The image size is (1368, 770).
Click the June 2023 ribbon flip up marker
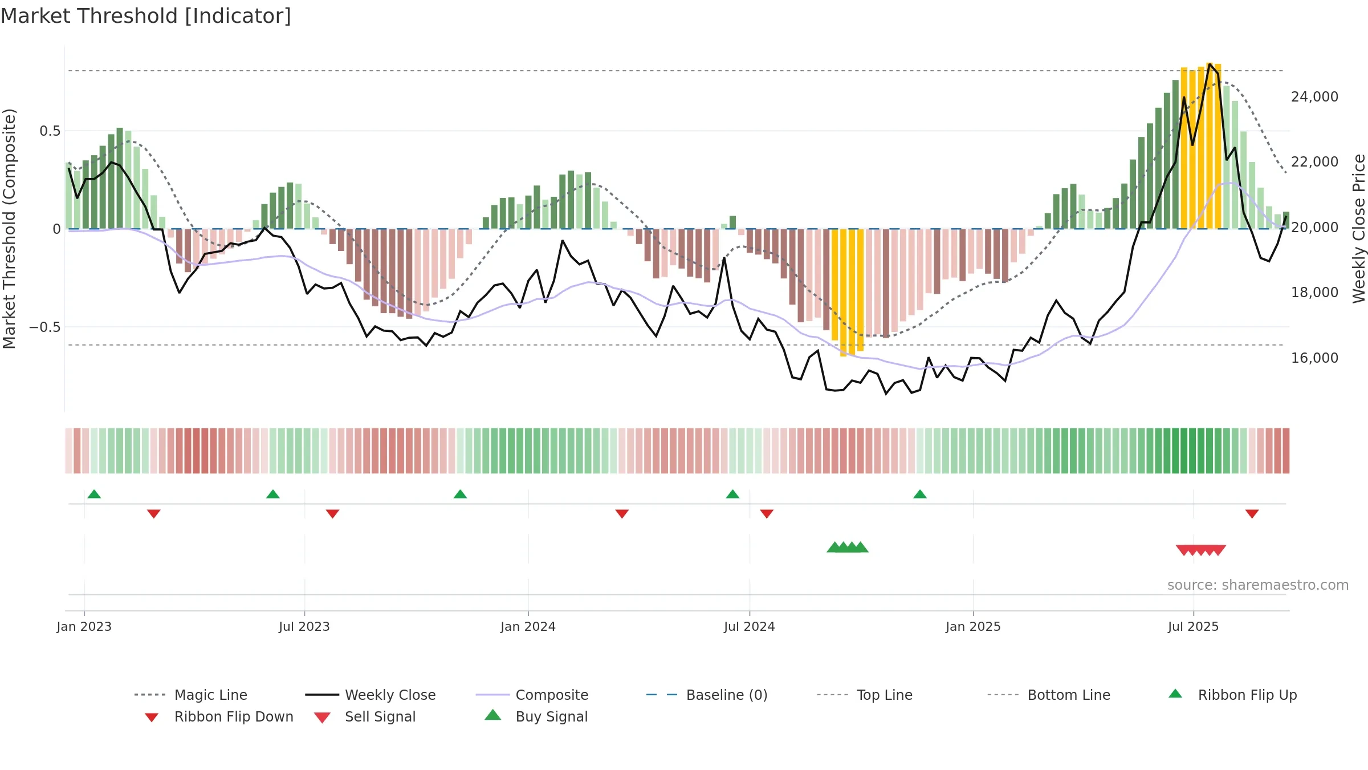coord(273,494)
